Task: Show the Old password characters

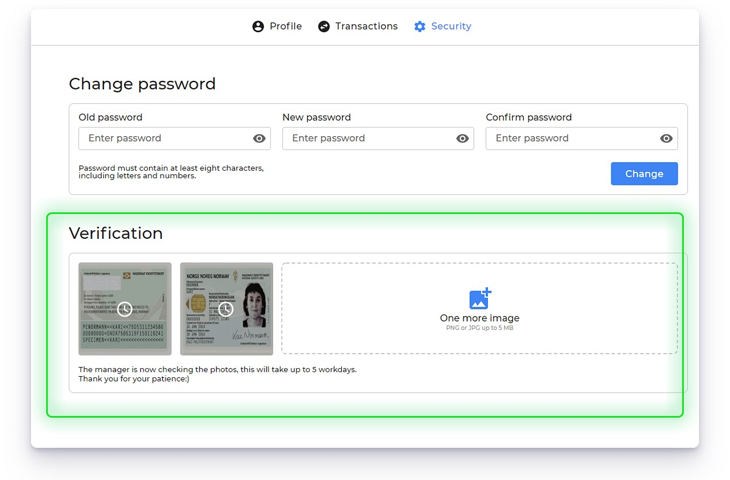Action: [259, 139]
